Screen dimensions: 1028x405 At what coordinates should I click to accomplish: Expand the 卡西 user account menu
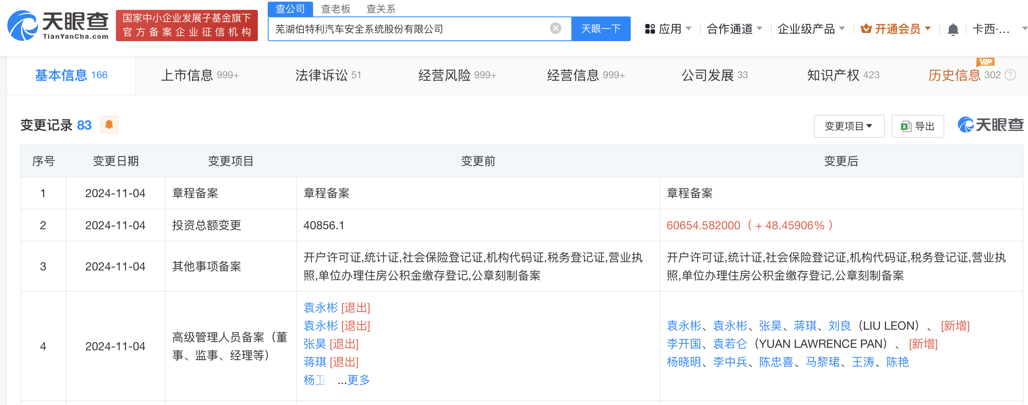click(x=1000, y=29)
